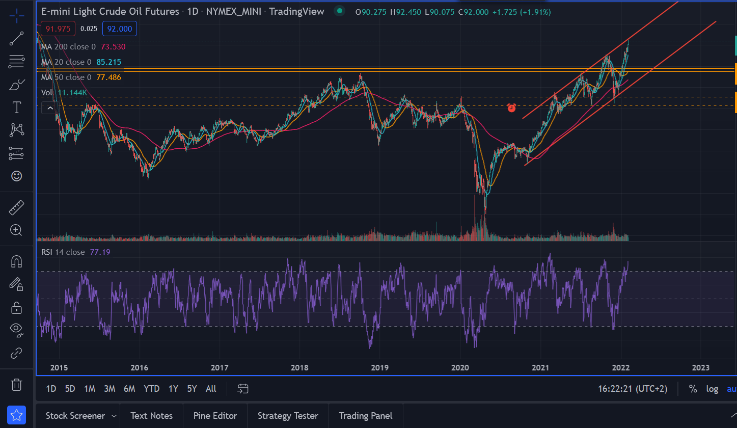Toggle hide all drawings eye icon
Screen dimensions: 737x428
click(x=16, y=330)
